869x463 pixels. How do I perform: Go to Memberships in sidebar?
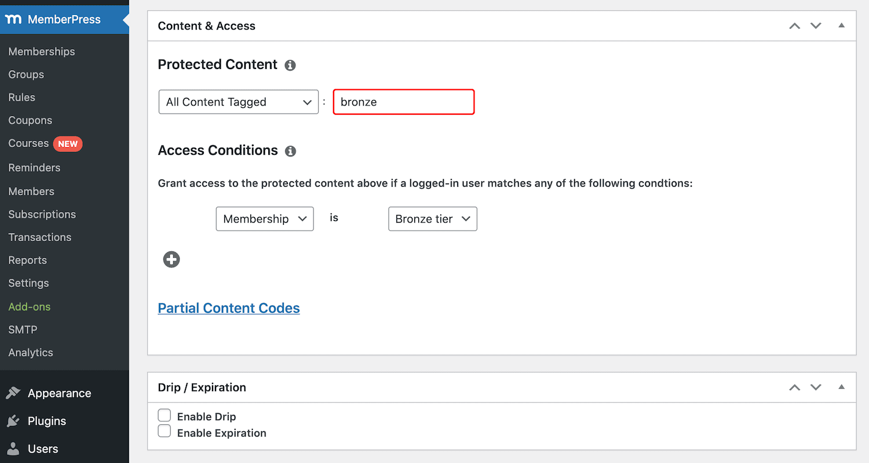(x=42, y=52)
